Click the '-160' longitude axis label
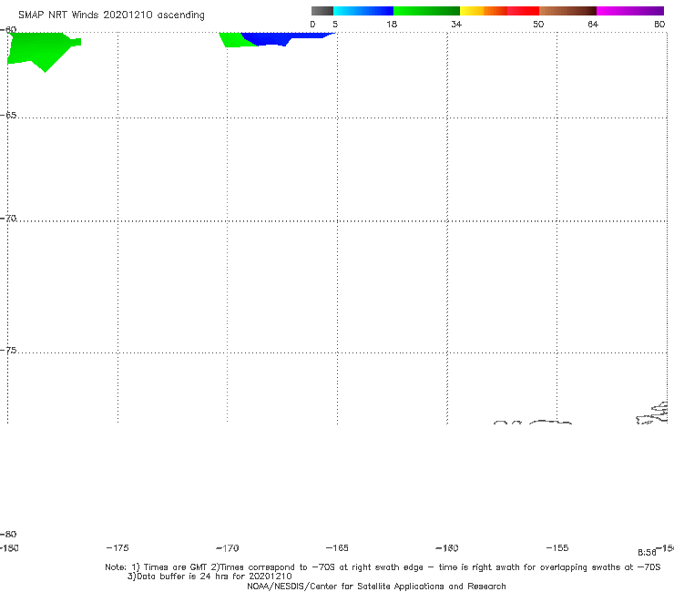 pos(447,548)
